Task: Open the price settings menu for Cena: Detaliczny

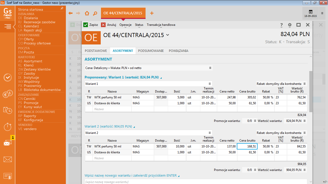Action: [210, 68]
